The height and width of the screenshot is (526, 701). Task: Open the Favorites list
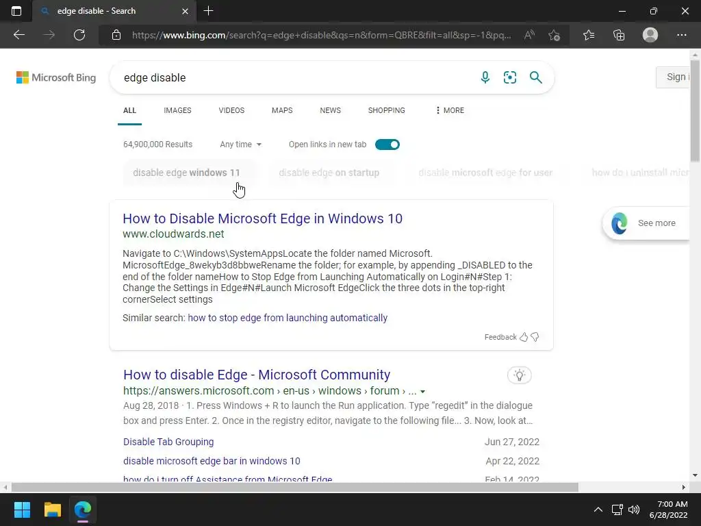click(589, 35)
